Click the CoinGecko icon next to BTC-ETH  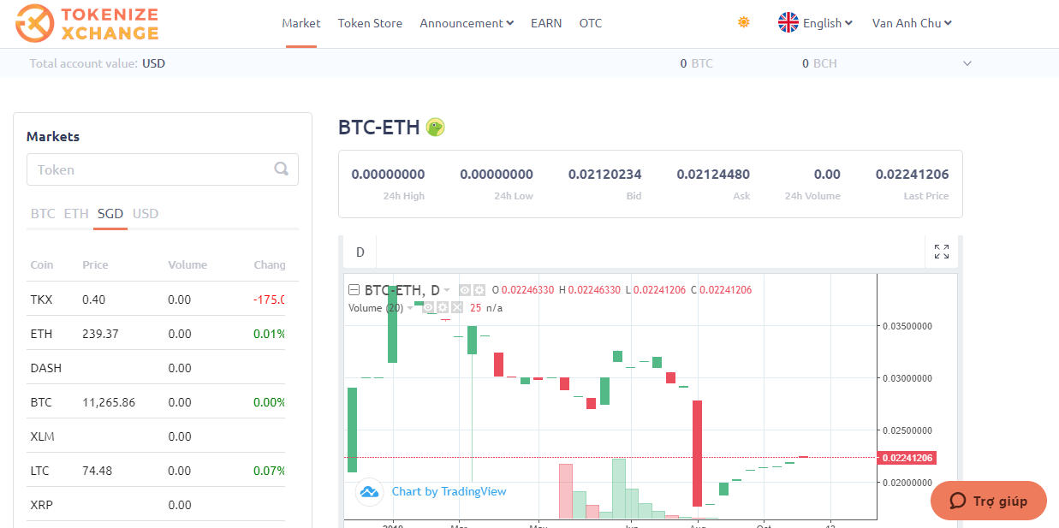(435, 128)
